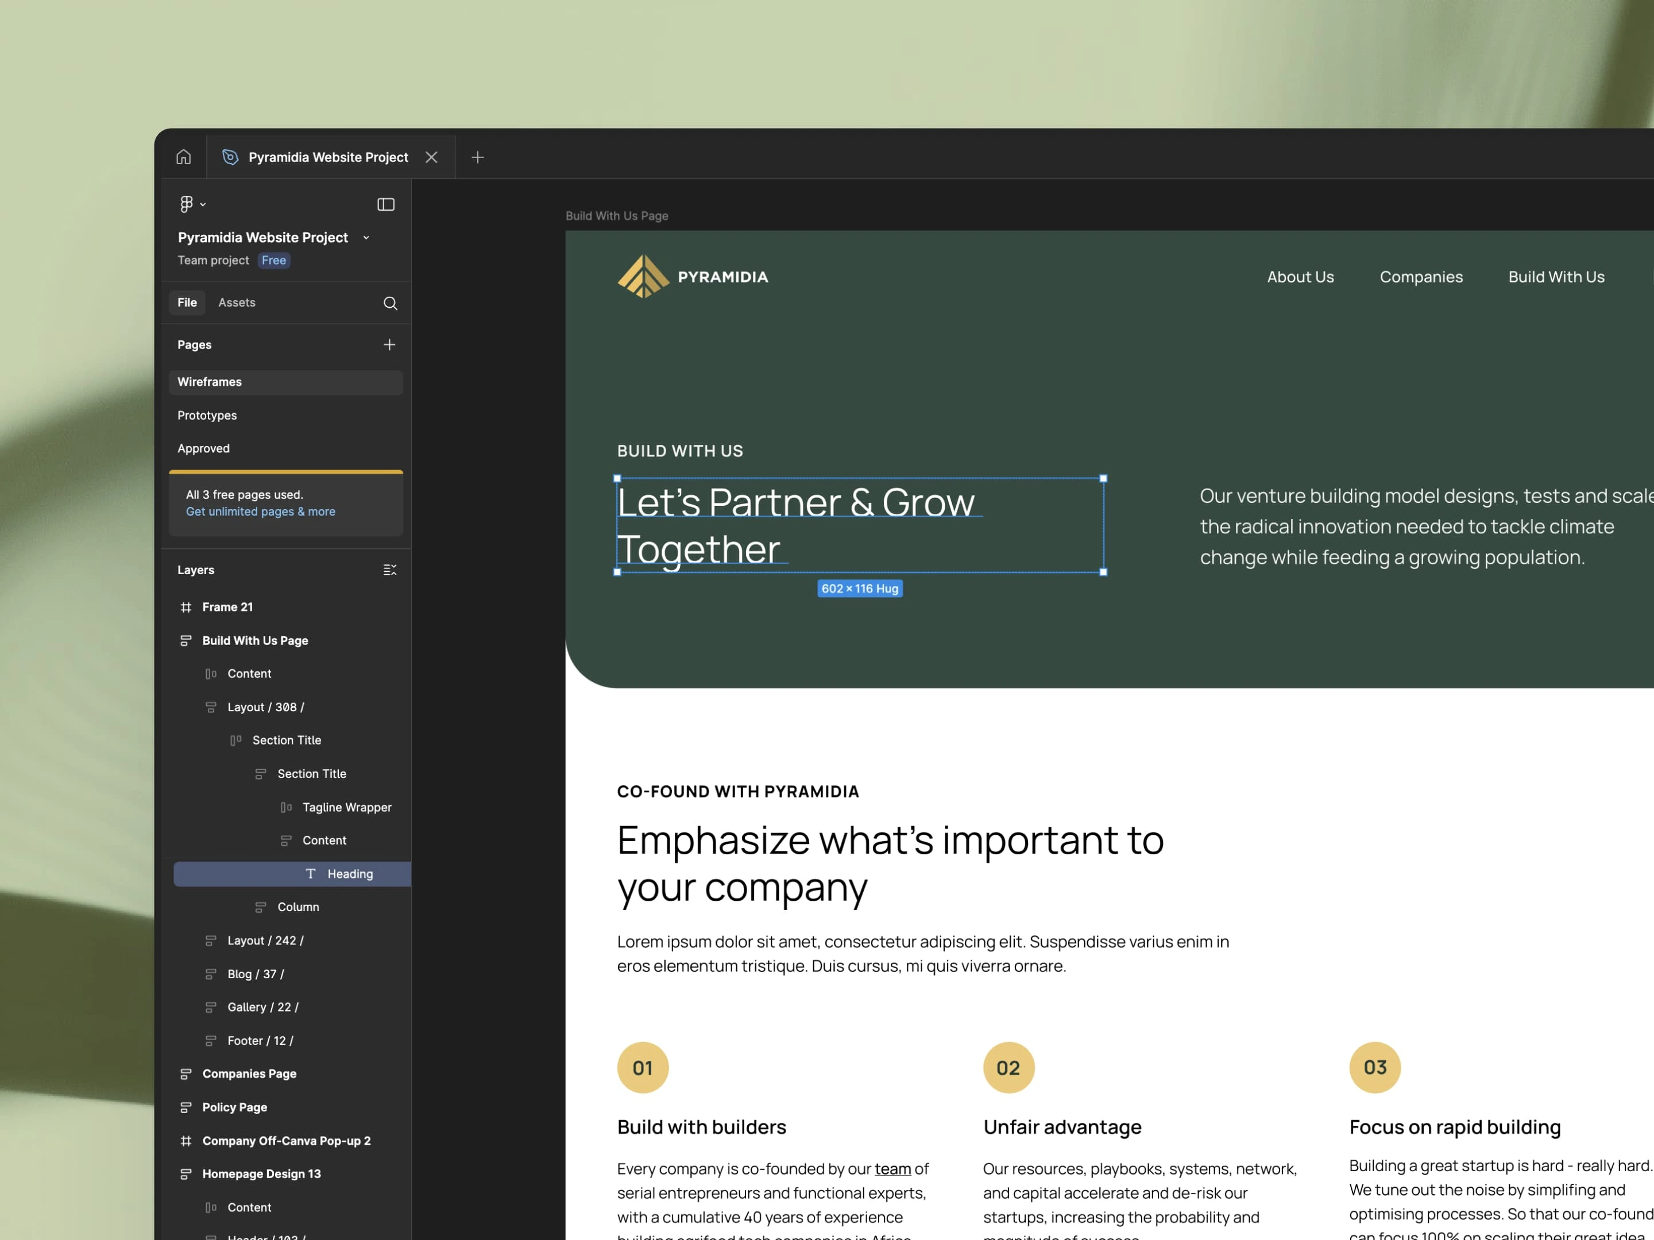Viewport: 1654px width, 1240px height.
Task: Click Footer / 12 / layer icon
Action: click(211, 1040)
